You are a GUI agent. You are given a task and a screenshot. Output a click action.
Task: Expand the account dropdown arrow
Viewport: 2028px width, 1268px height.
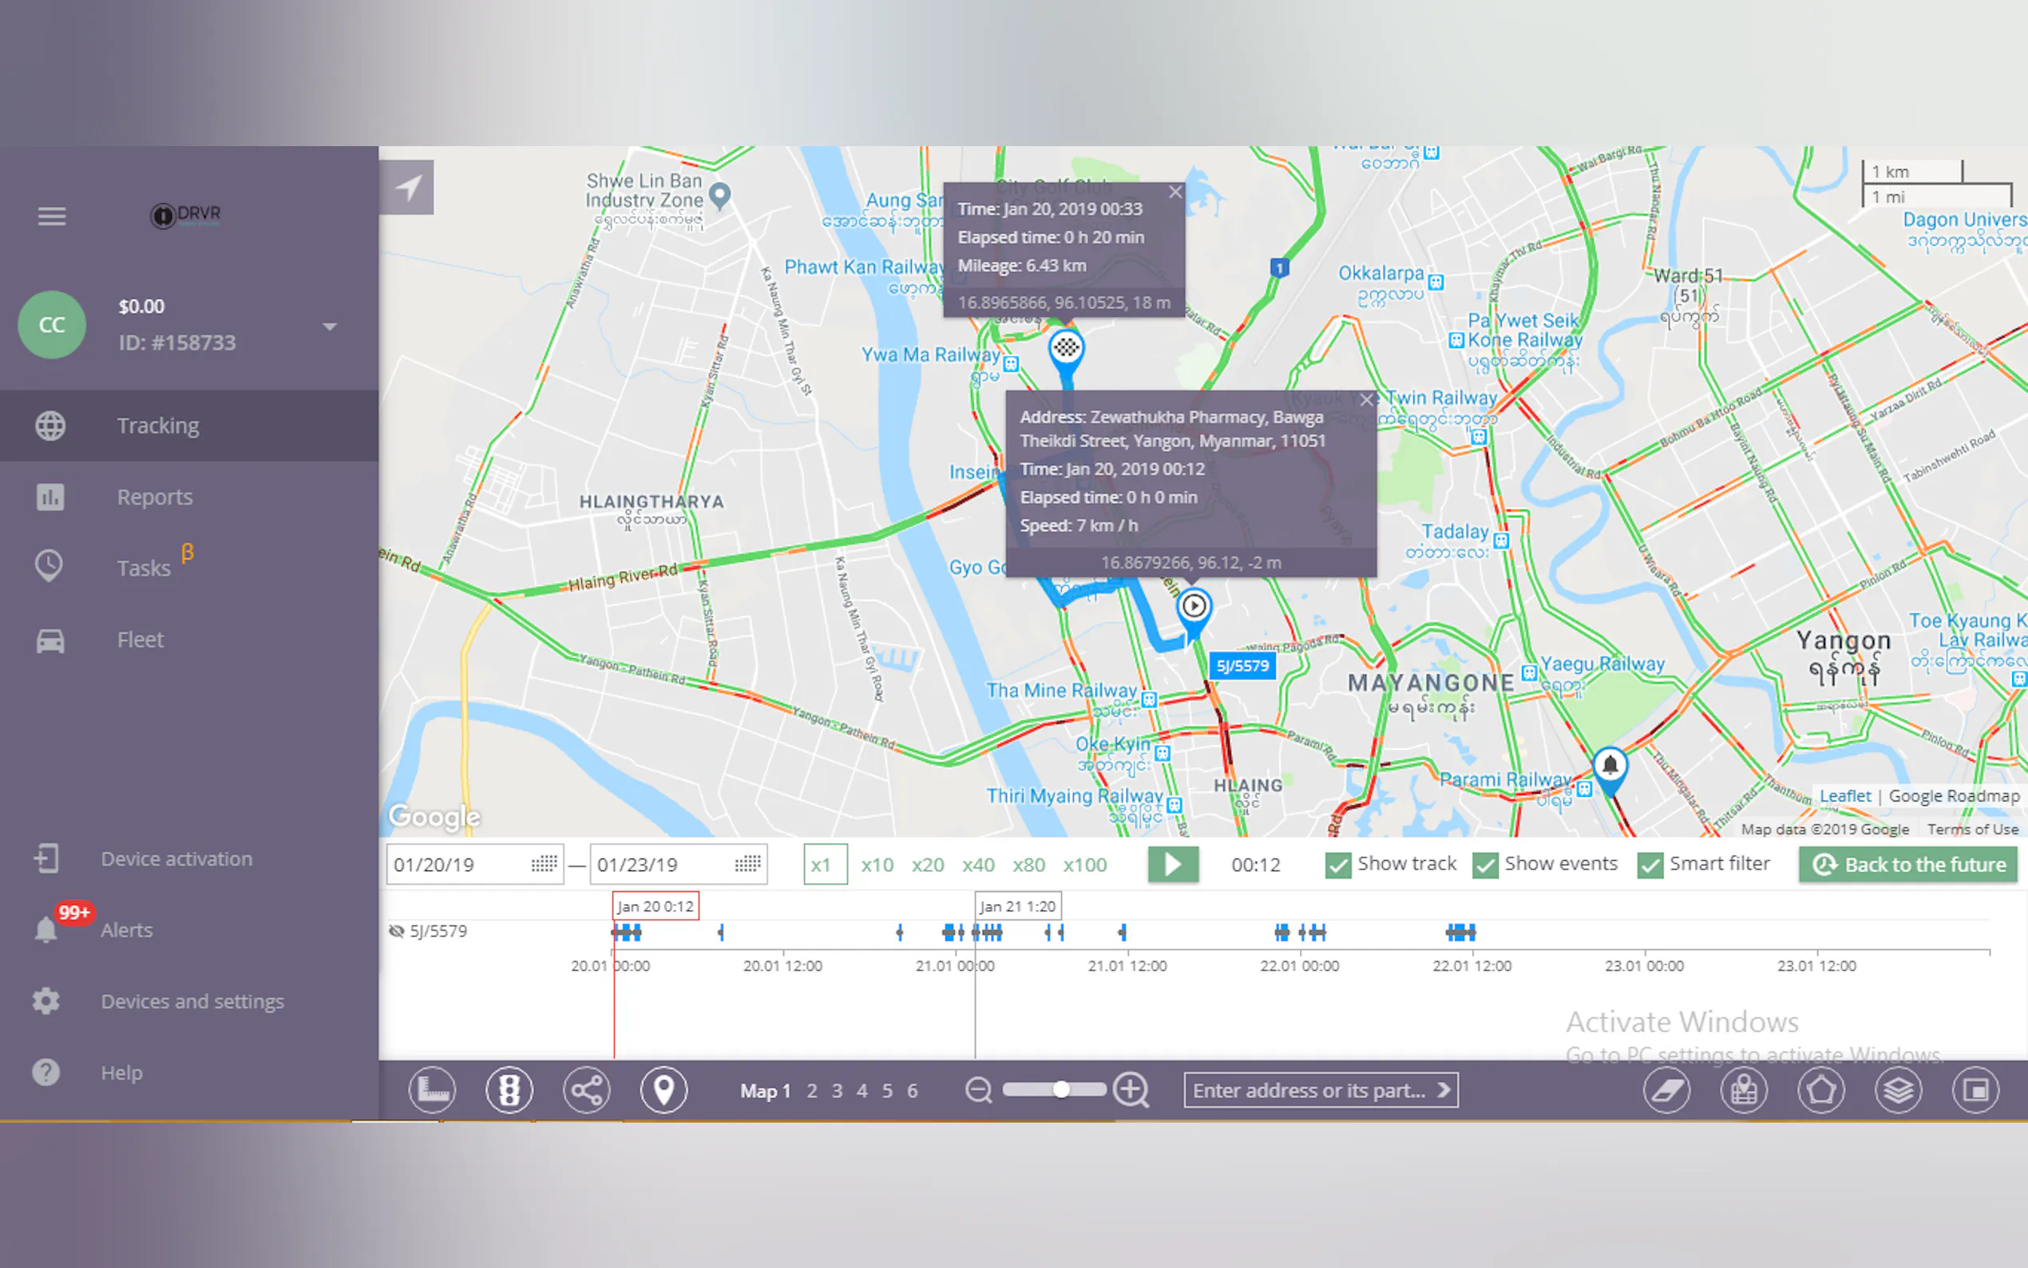(x=330, y=327)
